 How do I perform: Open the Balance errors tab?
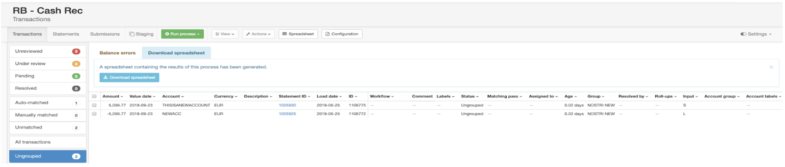coord(117,53)
